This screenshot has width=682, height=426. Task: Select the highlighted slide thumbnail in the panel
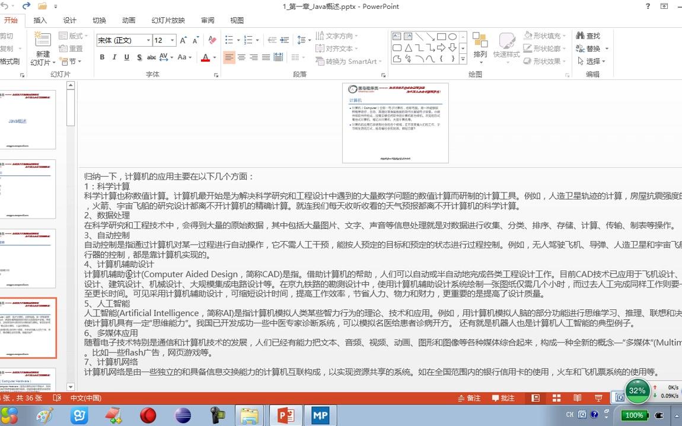tap(29, 328)
